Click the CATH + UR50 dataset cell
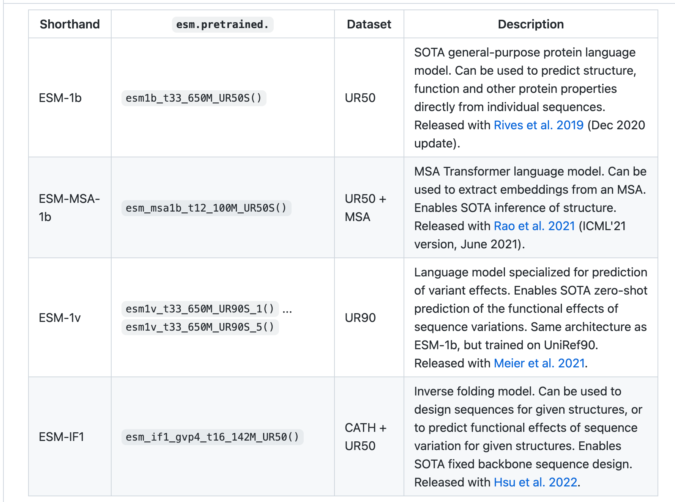The width and height of the screenshot is (675, 502). [x=365, y=437]
